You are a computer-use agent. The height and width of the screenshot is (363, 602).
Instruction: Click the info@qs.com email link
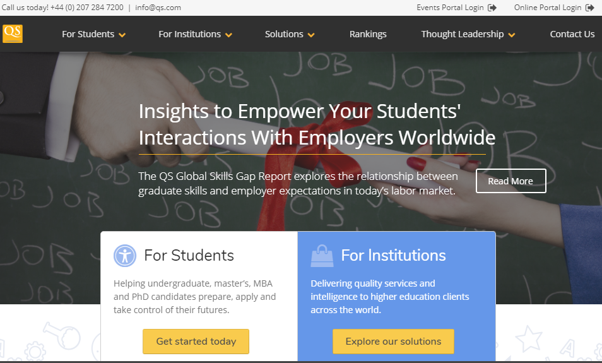pyautogui.click(x=158, y=8)
